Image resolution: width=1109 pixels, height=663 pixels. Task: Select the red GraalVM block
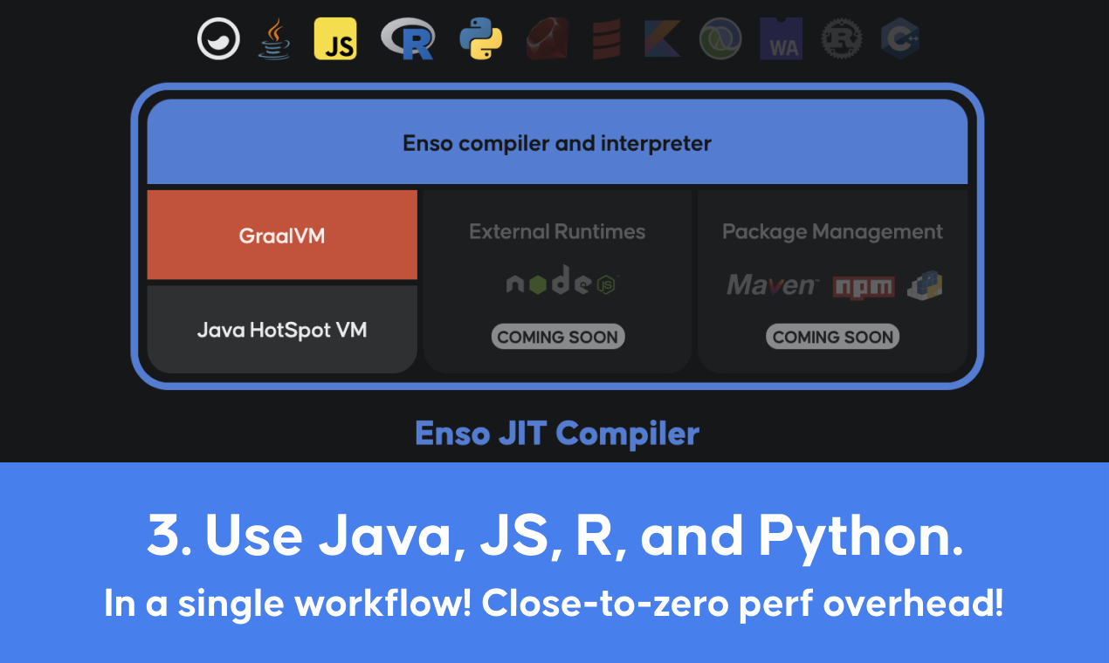282,235
